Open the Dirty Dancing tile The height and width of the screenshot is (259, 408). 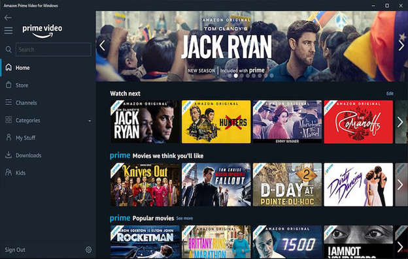(358, 185)
